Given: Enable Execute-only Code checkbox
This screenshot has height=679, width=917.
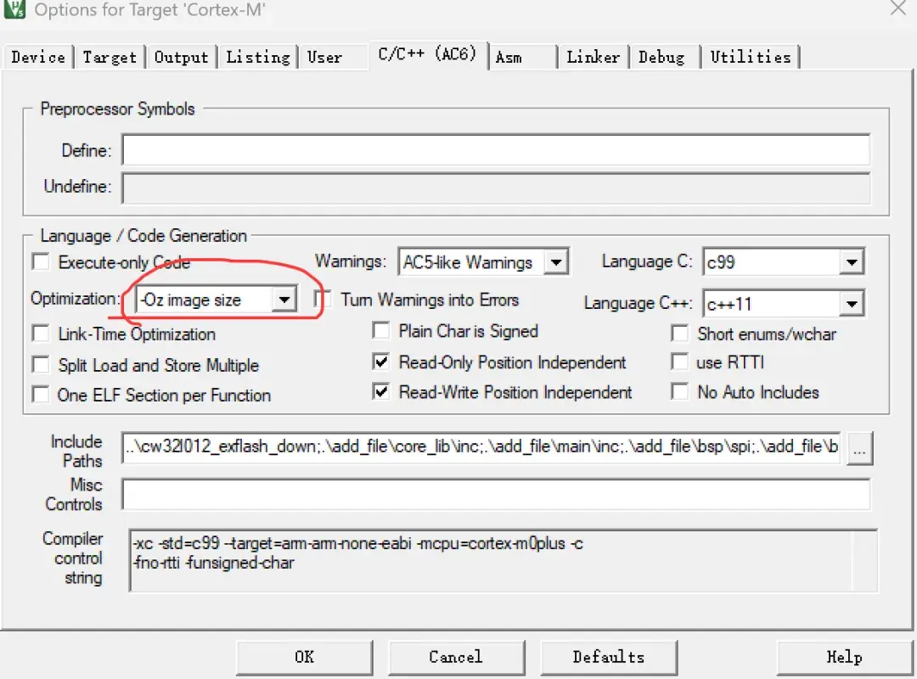Looking at the screenshot, I should click(x=41, y=262).
